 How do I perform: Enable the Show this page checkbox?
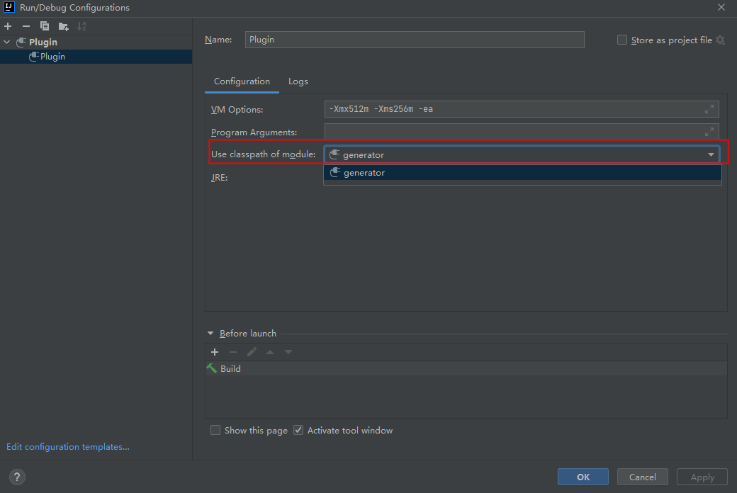pos(215,430)
